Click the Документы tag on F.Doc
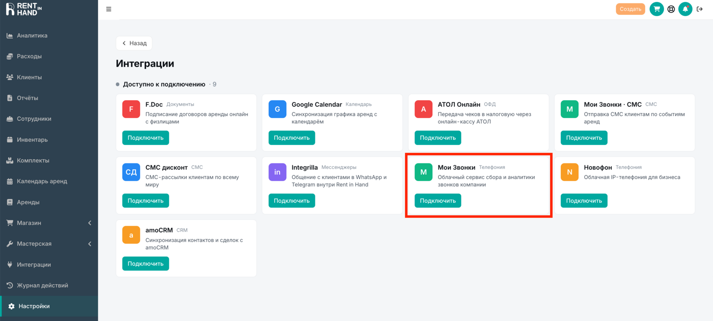 [x=180, y=105]
